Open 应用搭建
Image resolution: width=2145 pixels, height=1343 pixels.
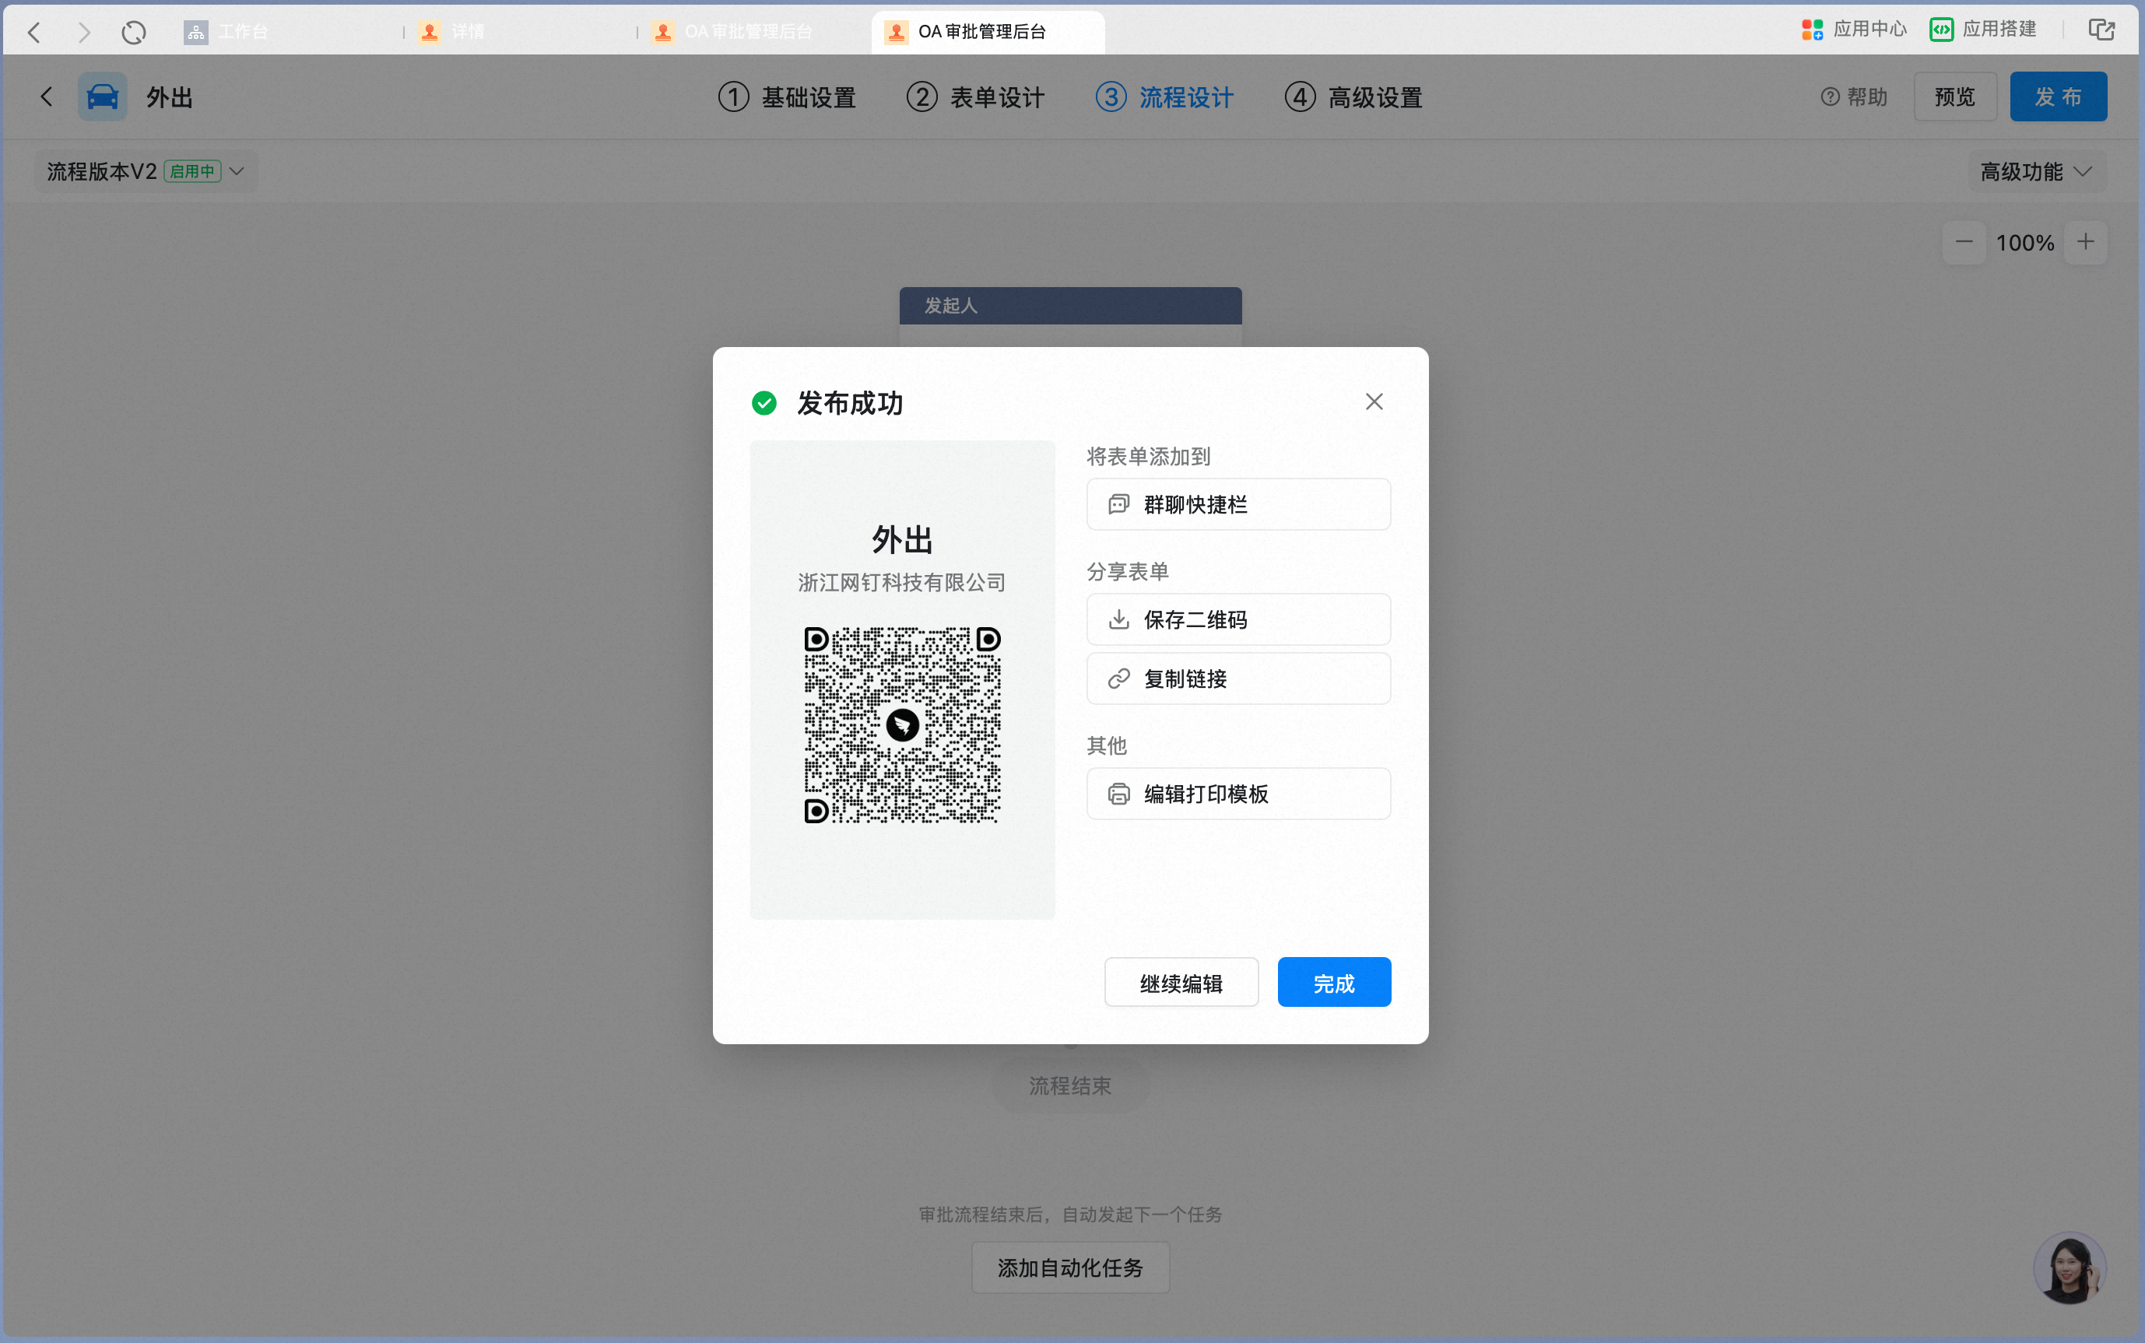tap(1982, 30)
